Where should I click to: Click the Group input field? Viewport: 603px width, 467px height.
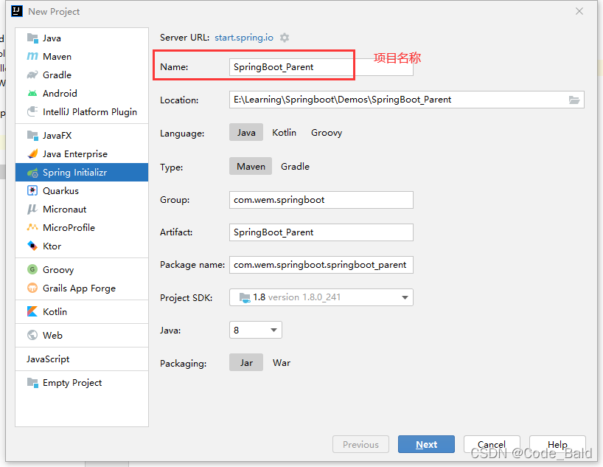pos(321,200)
